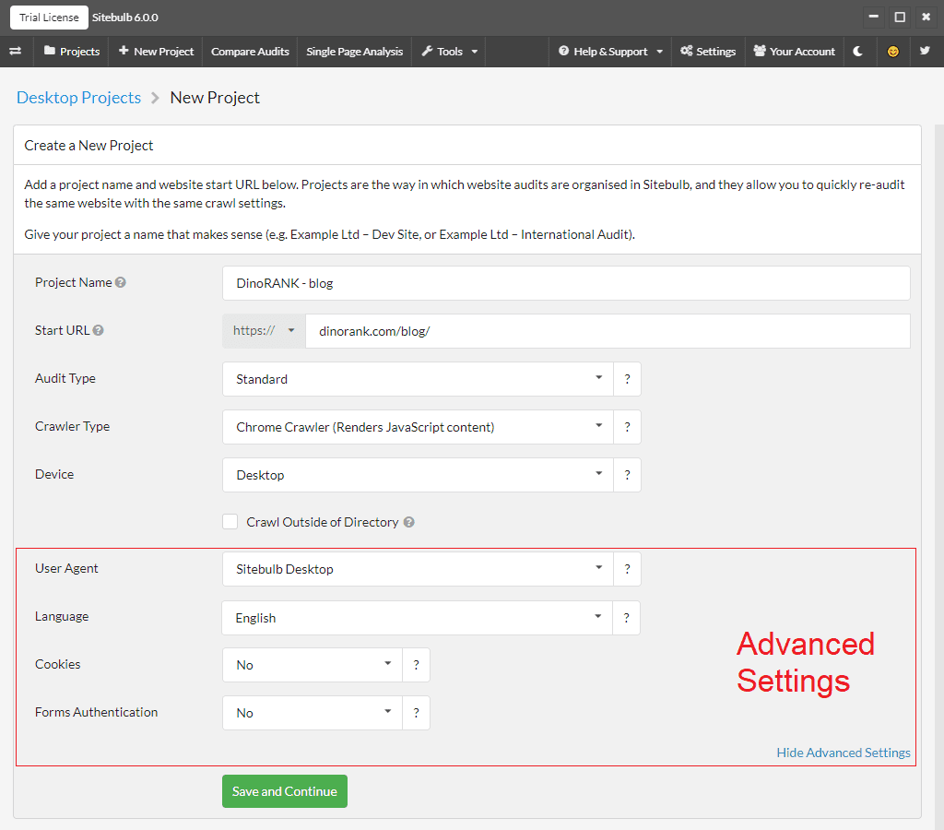Open Forms Authentication question mark help
The image size is (944, 830).
pyautogui.click(x=416, y=713)
